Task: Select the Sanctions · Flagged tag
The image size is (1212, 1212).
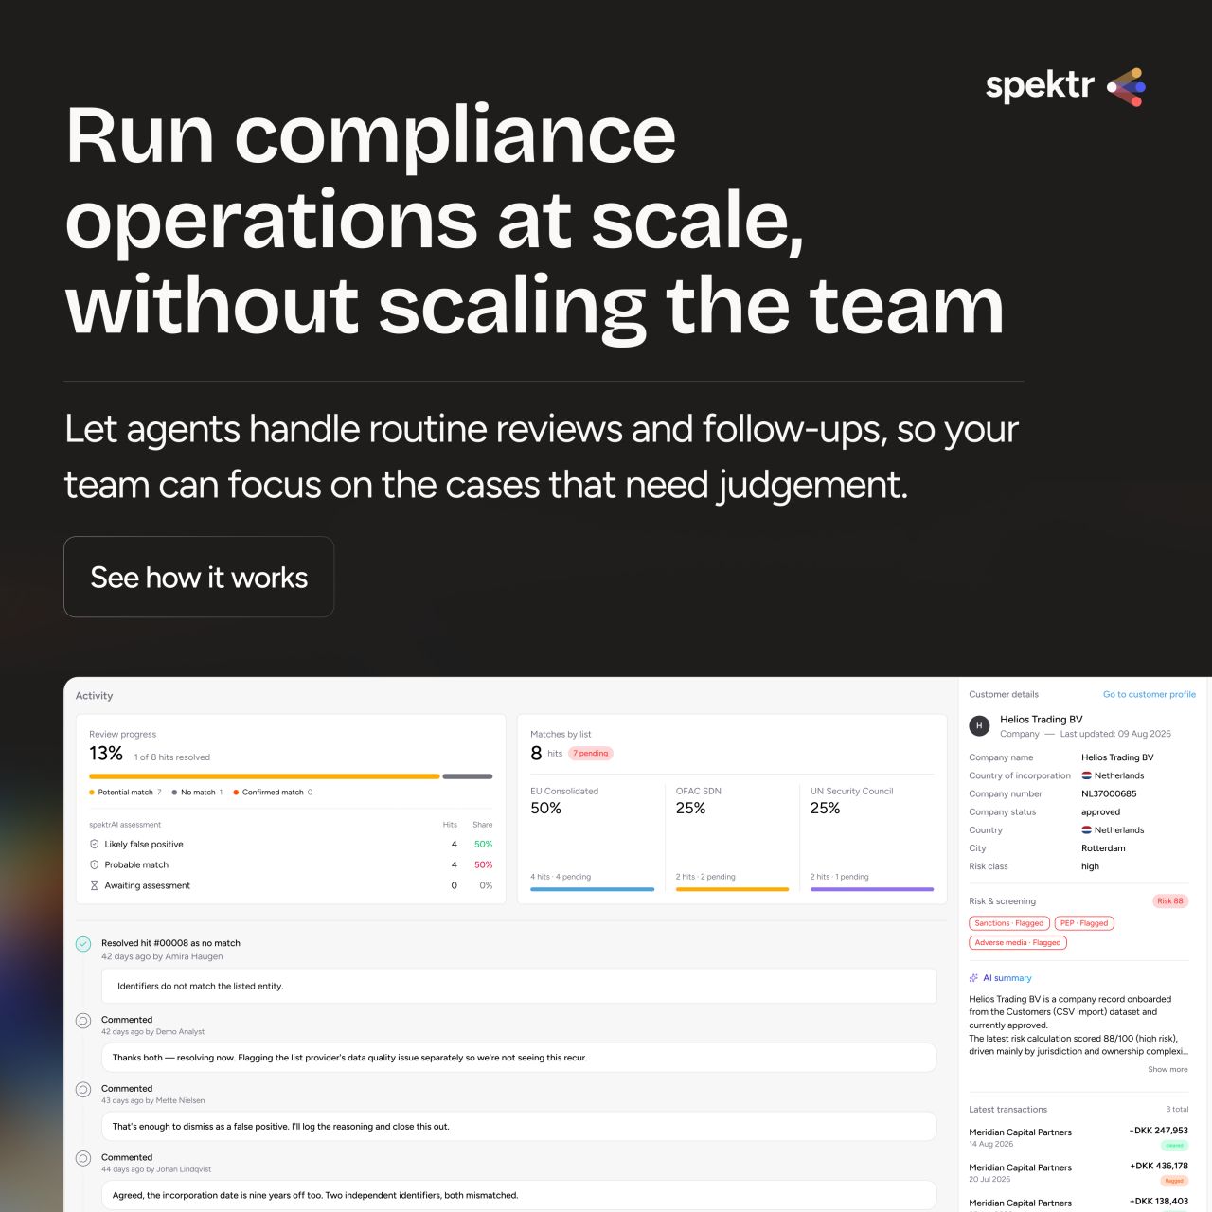Action: tap(1009, 923)
